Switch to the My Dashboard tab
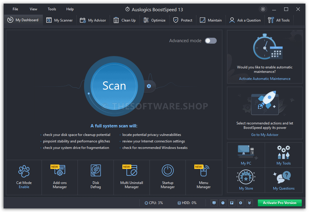This screenshot has height=212, width=309. click(23, 20)
